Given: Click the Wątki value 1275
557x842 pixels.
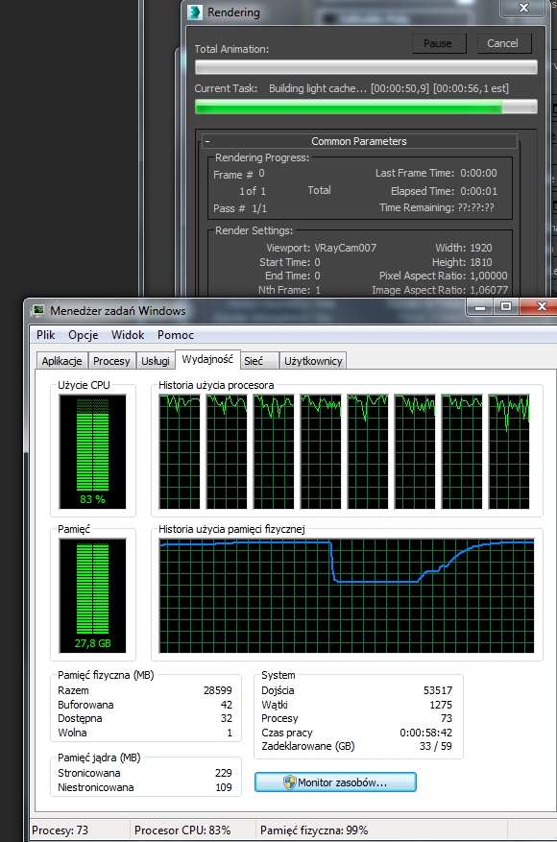Looking at the screenshot, I should [x=441, y=705].
